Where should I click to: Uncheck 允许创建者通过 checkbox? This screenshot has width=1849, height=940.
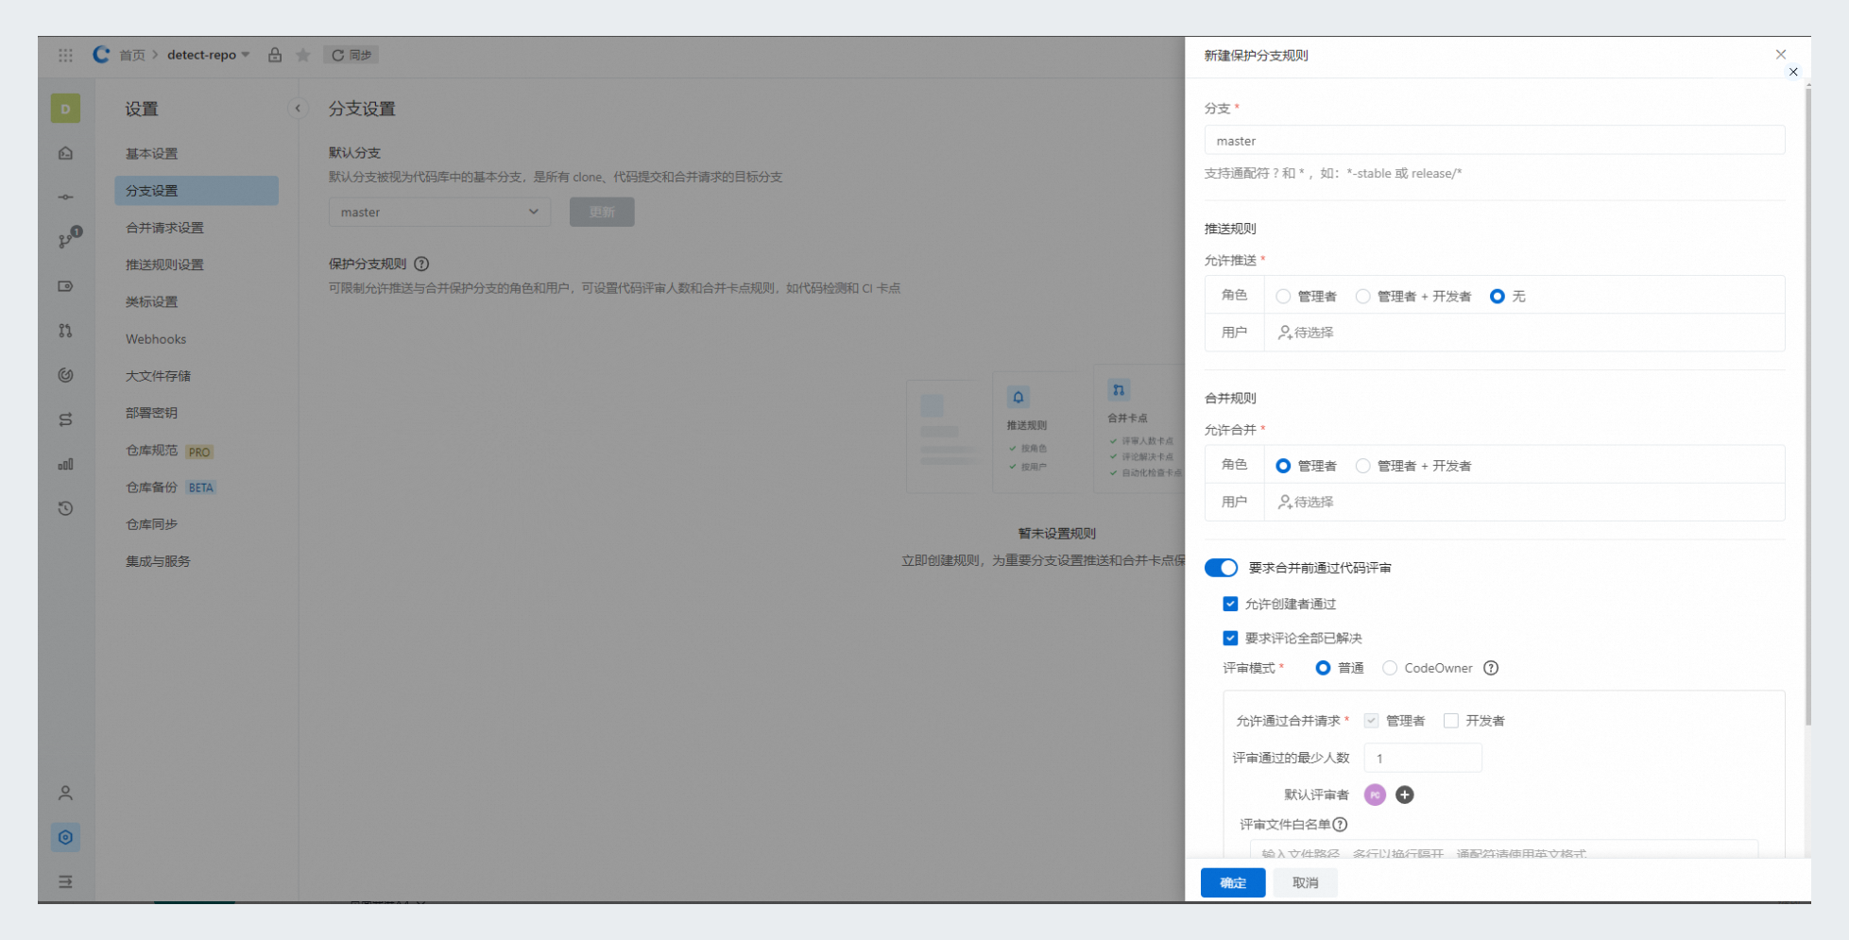coord(1230,604)
